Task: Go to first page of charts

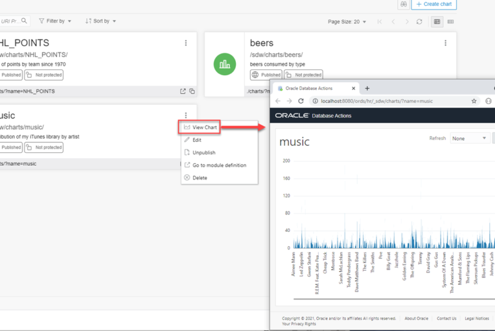Action: click(x=379, y=22)
